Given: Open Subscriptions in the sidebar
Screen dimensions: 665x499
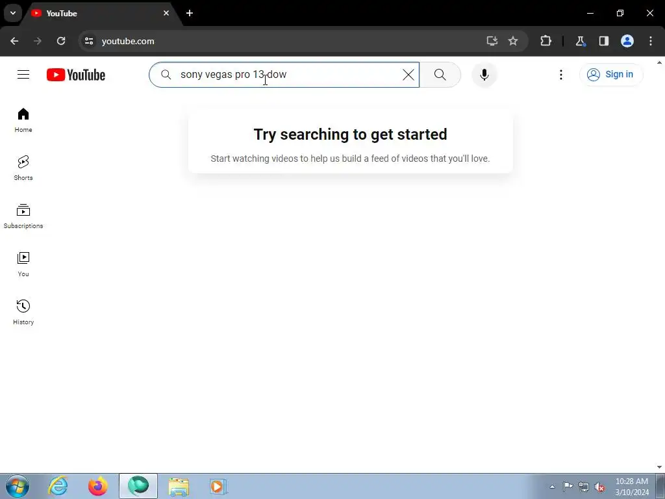Looking at the screenshot, I should pyautogui.click(x=23, y=216).
